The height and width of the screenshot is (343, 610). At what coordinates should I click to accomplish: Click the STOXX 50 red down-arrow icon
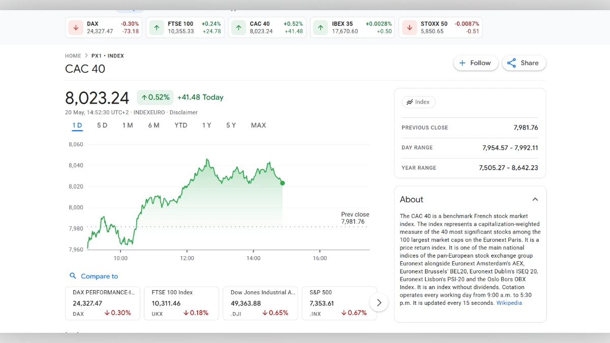(409, 27)
